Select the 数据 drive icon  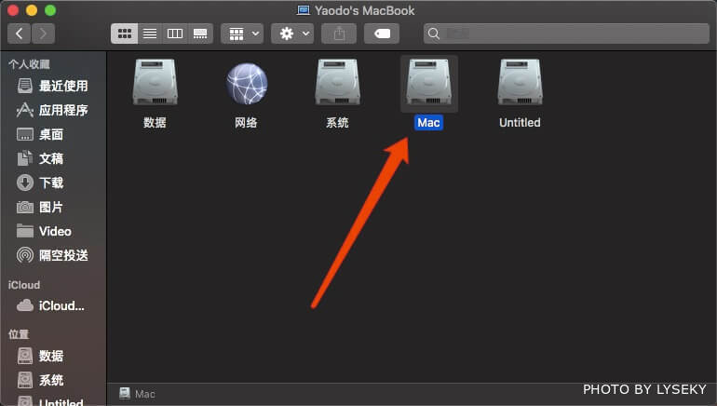[155, 83]
